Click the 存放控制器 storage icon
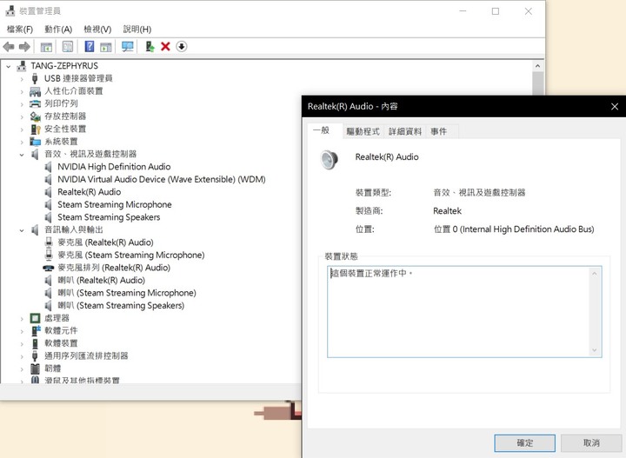This screenshot has width=626, height=458. tap(35, 116)
